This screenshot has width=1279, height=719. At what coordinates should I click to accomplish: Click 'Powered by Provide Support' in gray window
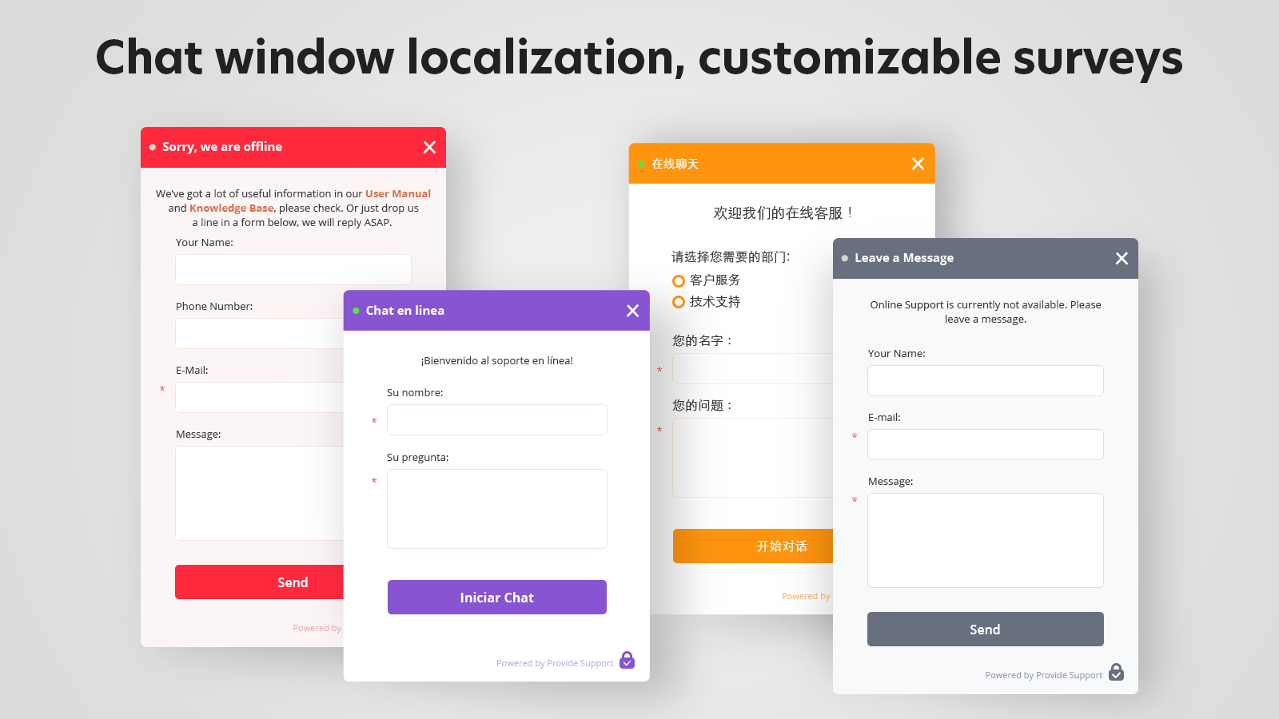point(1043,675)
